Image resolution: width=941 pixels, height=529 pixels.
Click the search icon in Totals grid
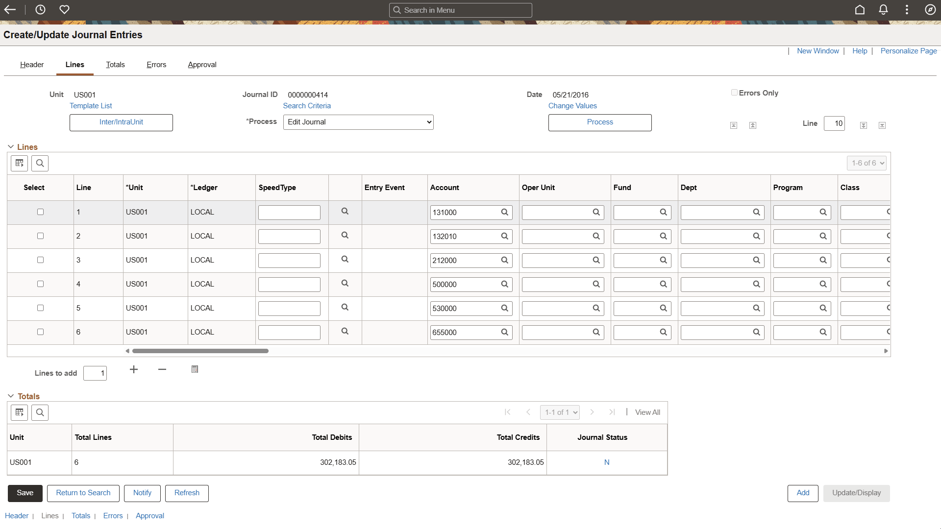coord(40,412)
